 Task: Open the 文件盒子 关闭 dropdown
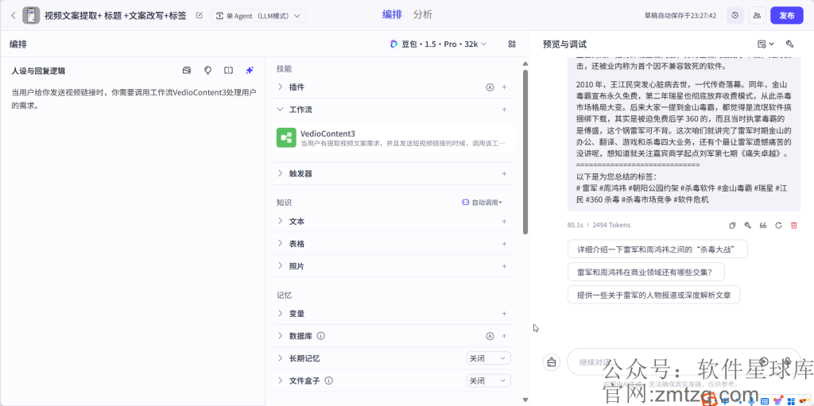tap(489, 381)
